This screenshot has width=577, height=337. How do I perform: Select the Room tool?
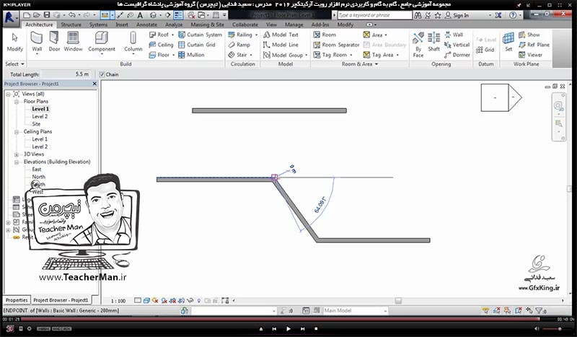[x=324, y=35]
